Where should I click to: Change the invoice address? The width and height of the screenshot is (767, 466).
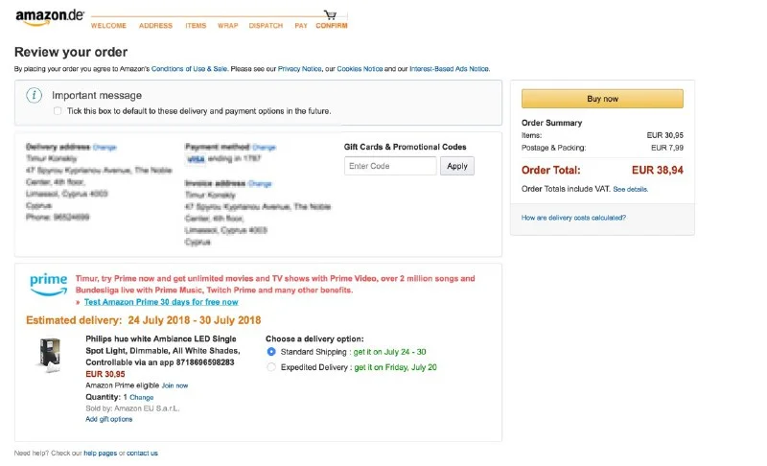260,183
